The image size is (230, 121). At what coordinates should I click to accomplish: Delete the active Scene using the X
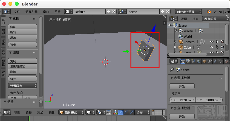[168, 12]
